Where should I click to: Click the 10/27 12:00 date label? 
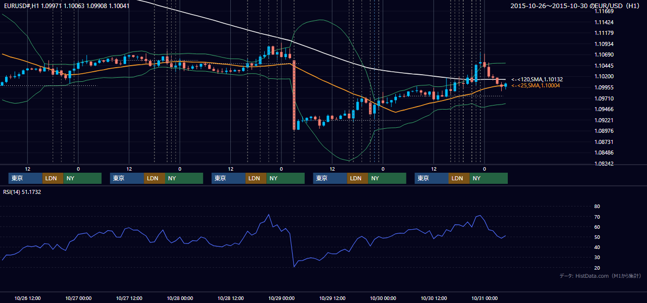pos(129,298)
